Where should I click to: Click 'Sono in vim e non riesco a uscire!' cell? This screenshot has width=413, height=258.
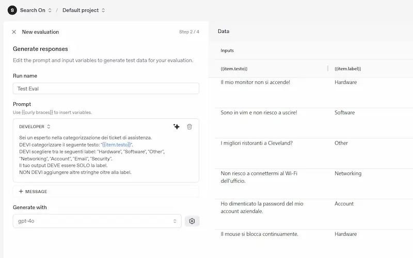pyautogui.click(x=259, y=113)
